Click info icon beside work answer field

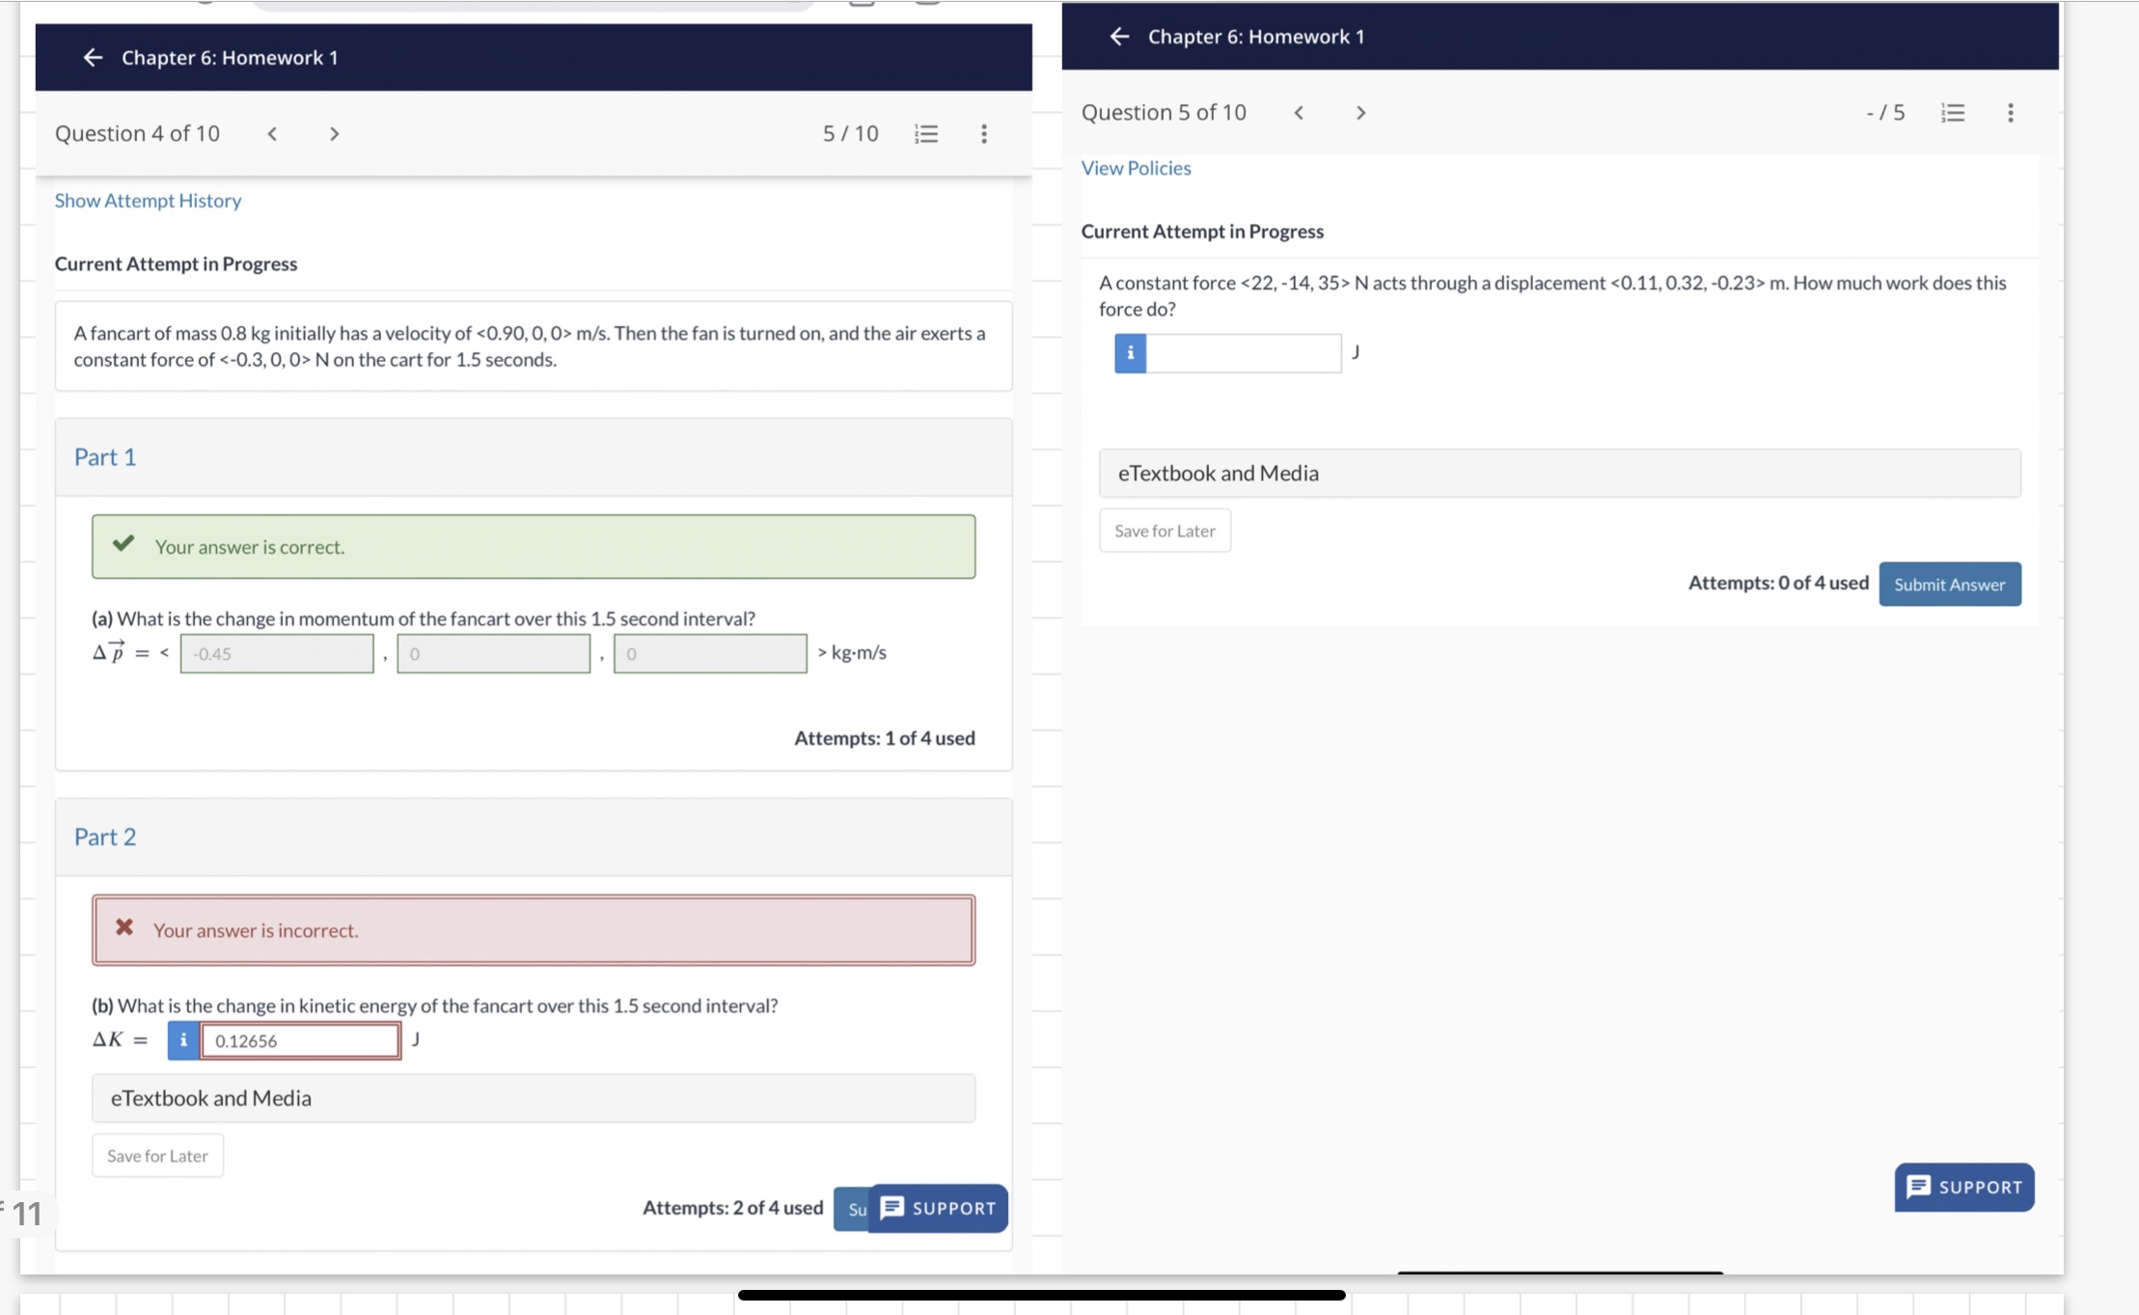(x=1130, y=353)
